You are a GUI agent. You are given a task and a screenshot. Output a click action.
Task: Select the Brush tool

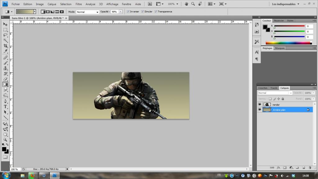(x=5, y=63)
